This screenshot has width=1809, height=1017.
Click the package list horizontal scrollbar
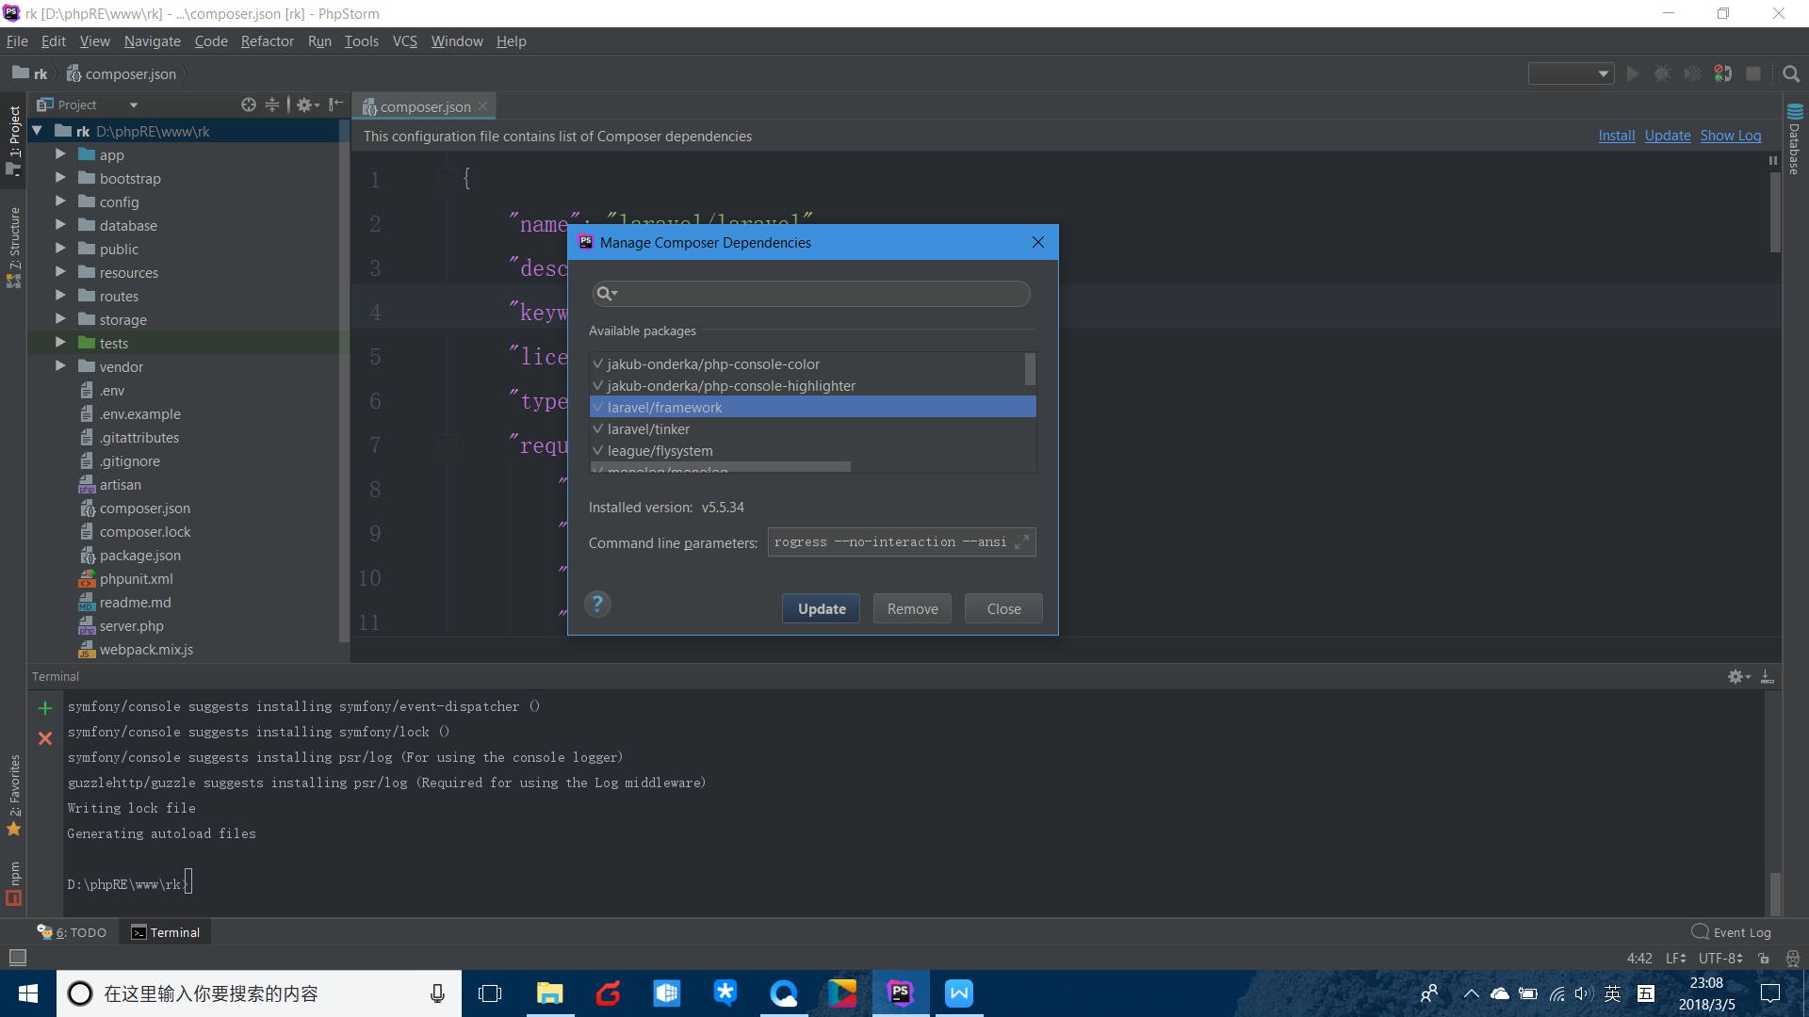(x=721, y=467)
